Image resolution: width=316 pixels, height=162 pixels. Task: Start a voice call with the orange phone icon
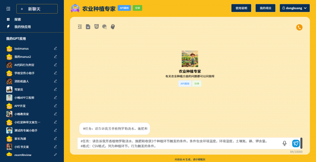299,27
